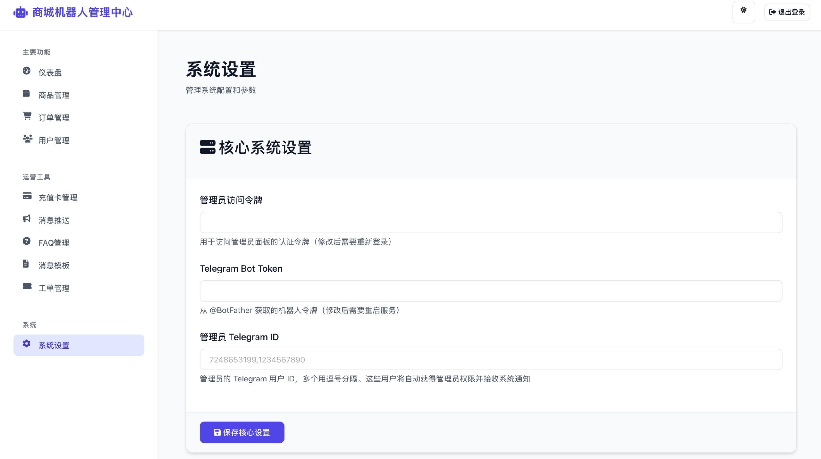The image size is (821, 459).
Task: Select the FAQ管理 question mark icon
Action: [27, 242]
